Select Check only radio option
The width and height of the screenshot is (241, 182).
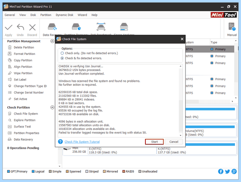62,53
